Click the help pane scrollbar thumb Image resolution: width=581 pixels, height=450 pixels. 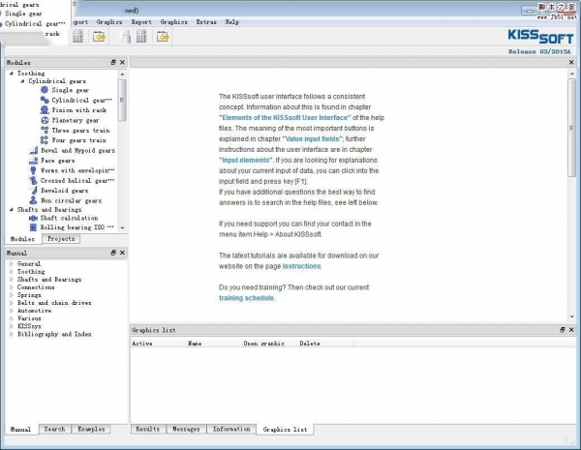[571, 128]
